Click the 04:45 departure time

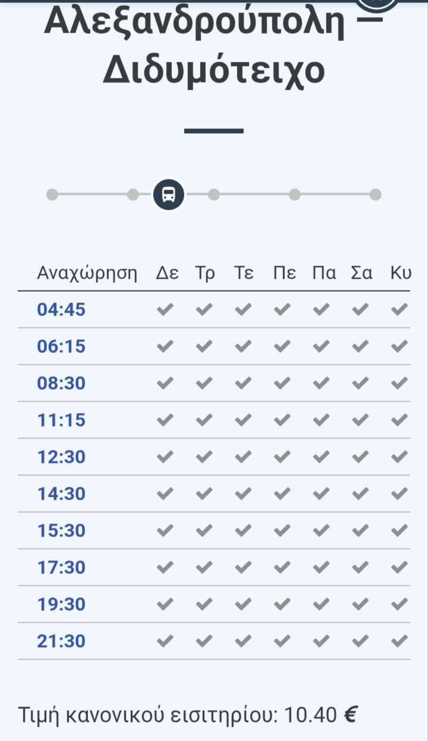pos(61,310)
